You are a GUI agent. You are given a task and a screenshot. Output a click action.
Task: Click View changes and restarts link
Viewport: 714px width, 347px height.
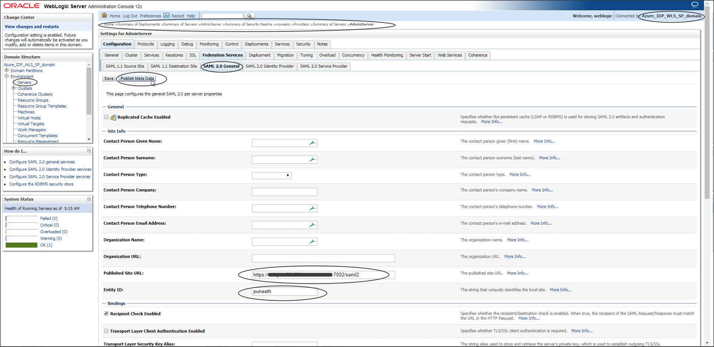(x=32, y=27)
